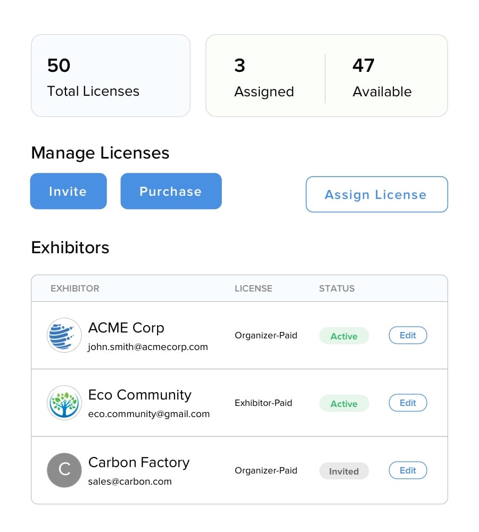Viewport: 479px width, 532px height.
Task: Click the Invite button
Action: pos(68,191)
